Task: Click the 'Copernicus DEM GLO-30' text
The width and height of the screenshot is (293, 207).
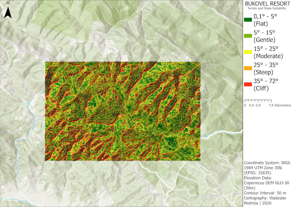Action: [266, 183]
